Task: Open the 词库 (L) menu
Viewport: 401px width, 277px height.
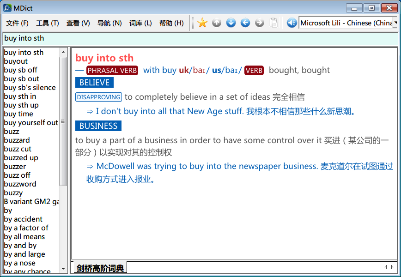Action: [140, 23]
